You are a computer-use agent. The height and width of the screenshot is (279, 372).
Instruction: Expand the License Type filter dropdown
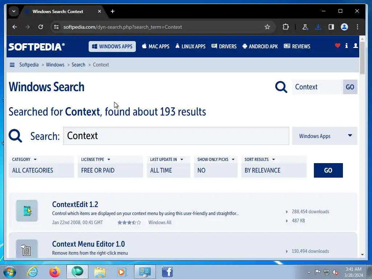coord(110,167)
